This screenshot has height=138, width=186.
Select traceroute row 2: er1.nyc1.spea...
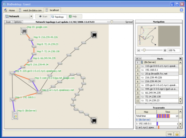pos(157,127)
